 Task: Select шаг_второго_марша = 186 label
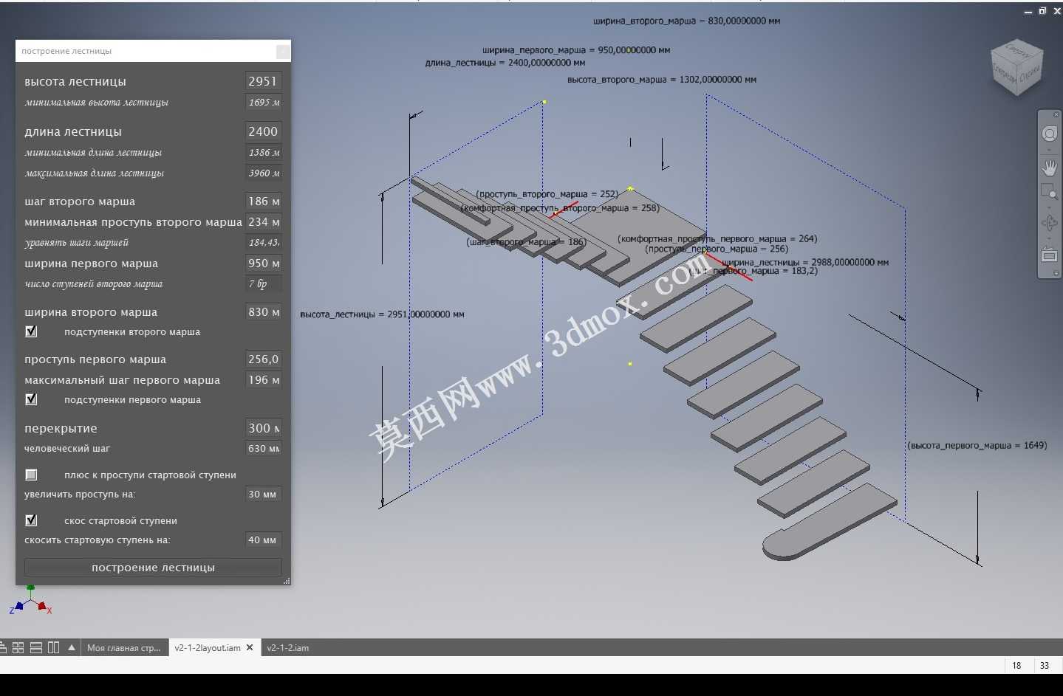click(526, 241)
